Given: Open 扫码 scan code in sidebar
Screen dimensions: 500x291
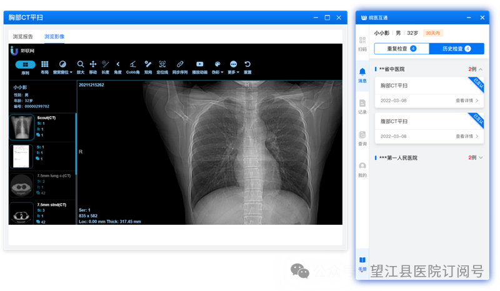Looking at the screenshot, I should 362,44.
